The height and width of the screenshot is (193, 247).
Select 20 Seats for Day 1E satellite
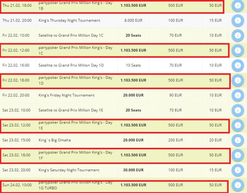[133, 110]
